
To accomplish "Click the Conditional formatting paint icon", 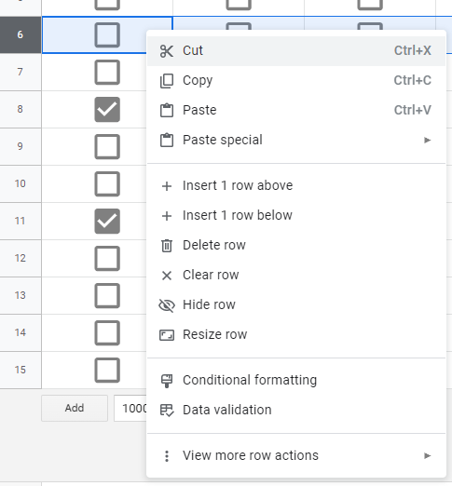I will coord(167,381).
